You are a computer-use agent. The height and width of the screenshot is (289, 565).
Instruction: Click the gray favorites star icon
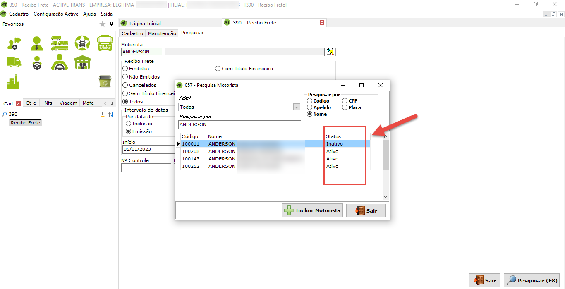click(103, 24)
